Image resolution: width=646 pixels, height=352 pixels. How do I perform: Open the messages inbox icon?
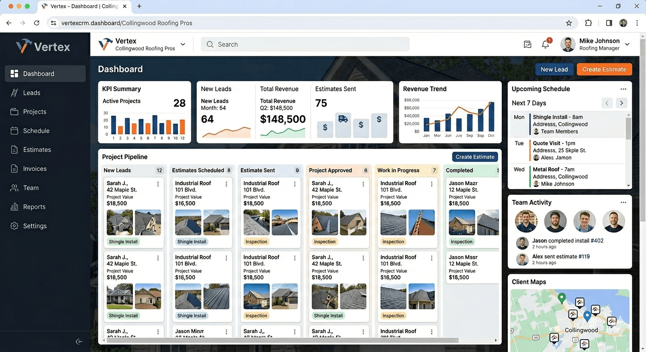click(x=528, y=44)
